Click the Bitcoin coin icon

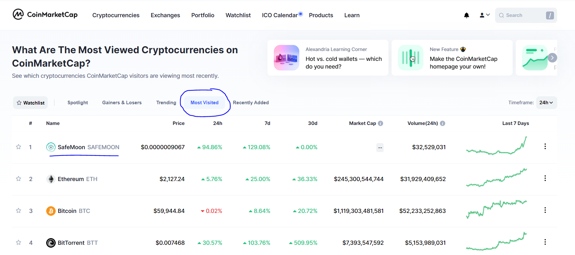click(51, 211)
